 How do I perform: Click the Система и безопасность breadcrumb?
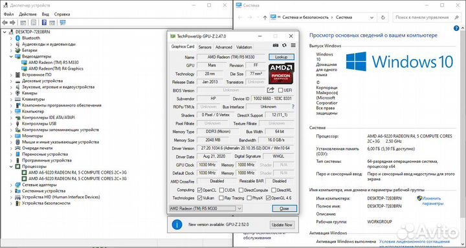305,17
